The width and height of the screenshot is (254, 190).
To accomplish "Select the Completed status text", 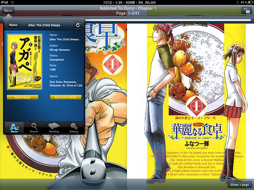I will [56, 59].
